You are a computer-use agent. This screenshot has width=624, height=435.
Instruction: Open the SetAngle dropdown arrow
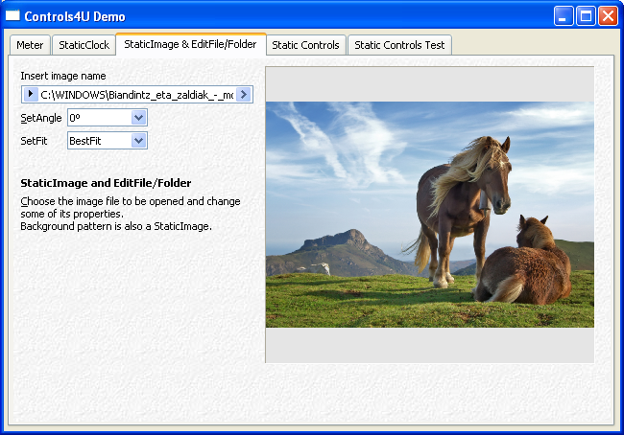[138, 118]
